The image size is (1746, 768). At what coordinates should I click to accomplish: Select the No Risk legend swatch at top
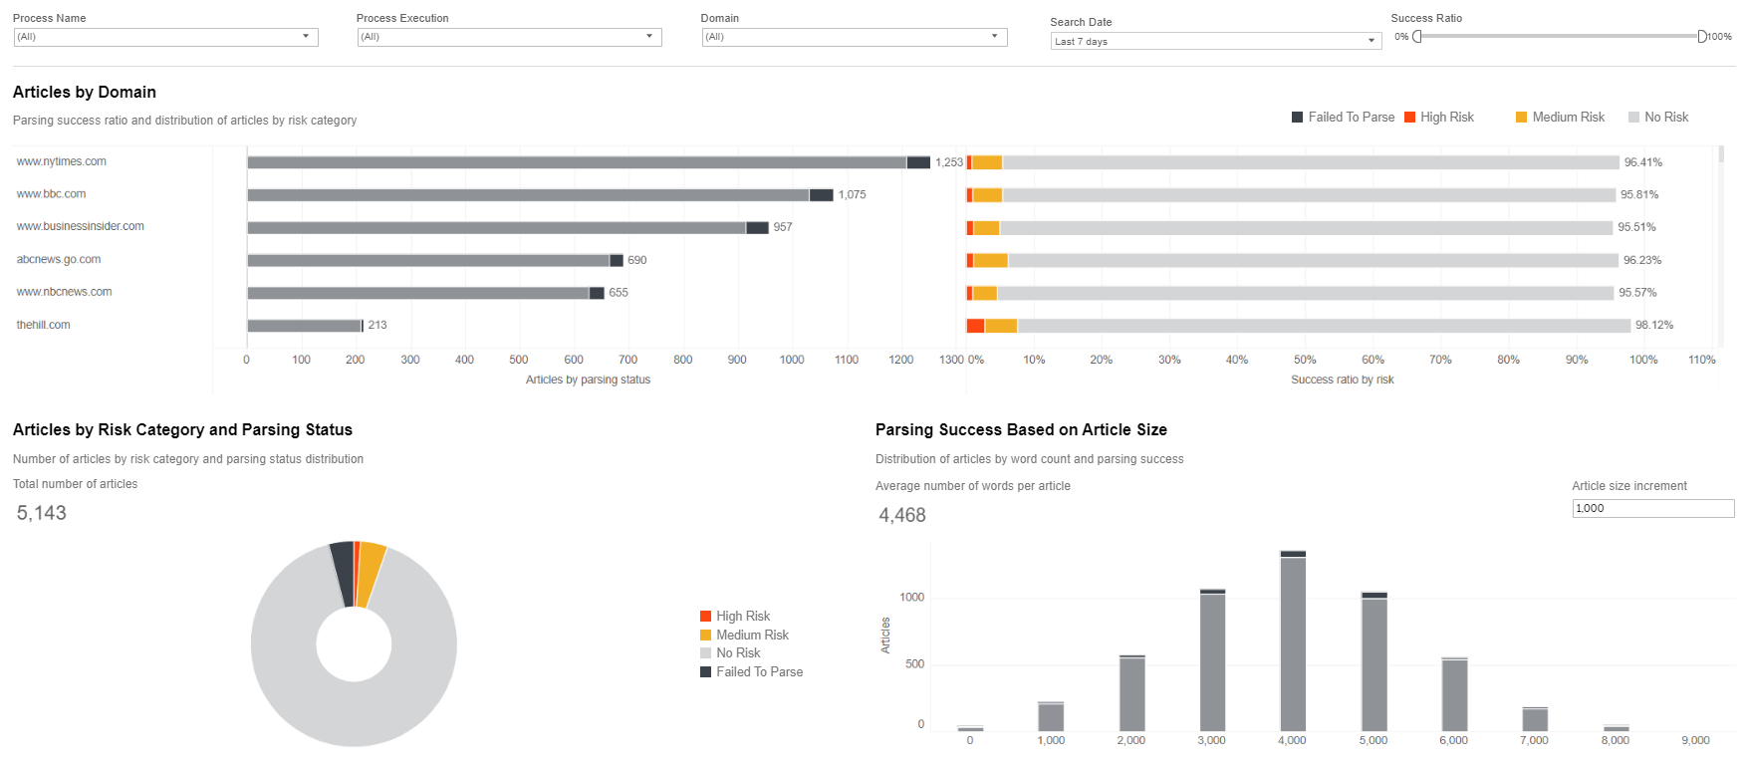[1634, 118]
